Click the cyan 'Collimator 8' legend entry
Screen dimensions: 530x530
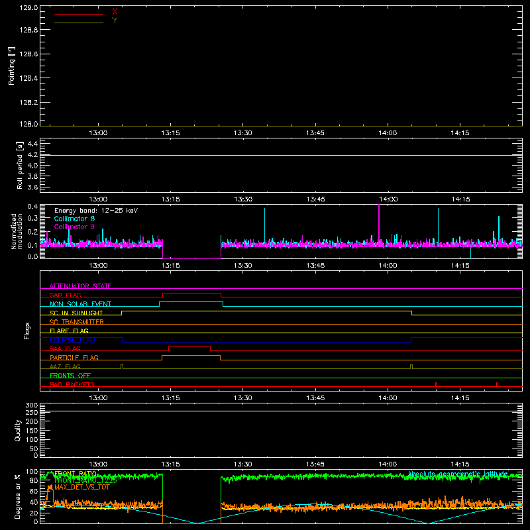pyautogui.click(x=74, y=219)
